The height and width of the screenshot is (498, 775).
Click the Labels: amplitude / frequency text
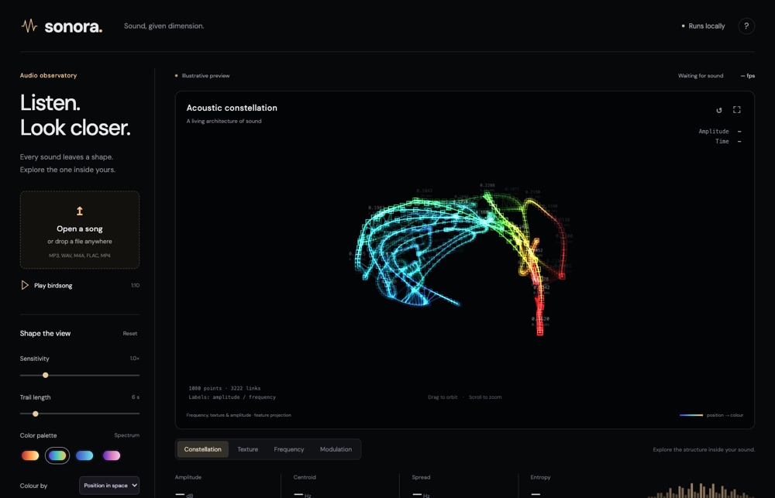coord(232,397)
